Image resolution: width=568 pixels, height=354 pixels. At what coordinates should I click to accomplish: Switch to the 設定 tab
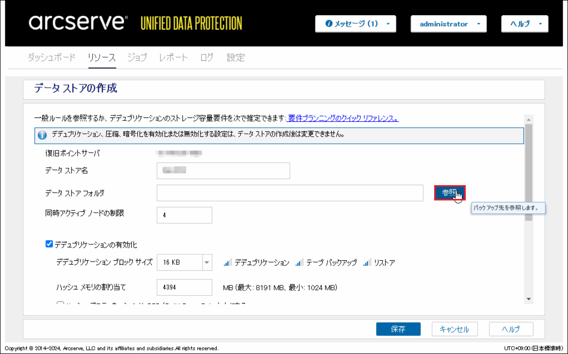pyautogui.click(x=236, y=57)
